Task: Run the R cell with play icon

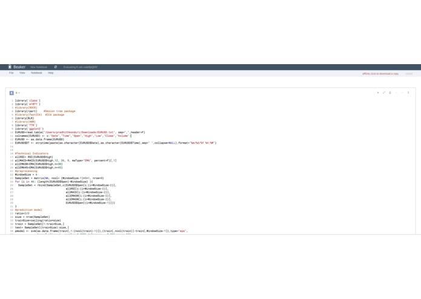Action: tap(378, 93)
